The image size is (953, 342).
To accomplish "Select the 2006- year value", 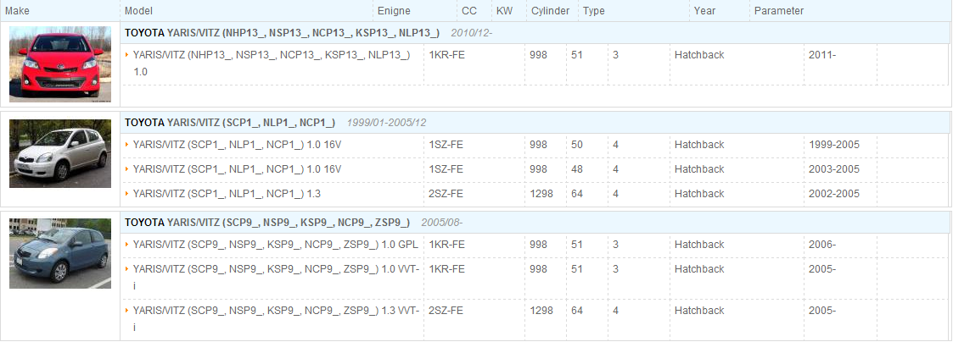I will (822, 245).
